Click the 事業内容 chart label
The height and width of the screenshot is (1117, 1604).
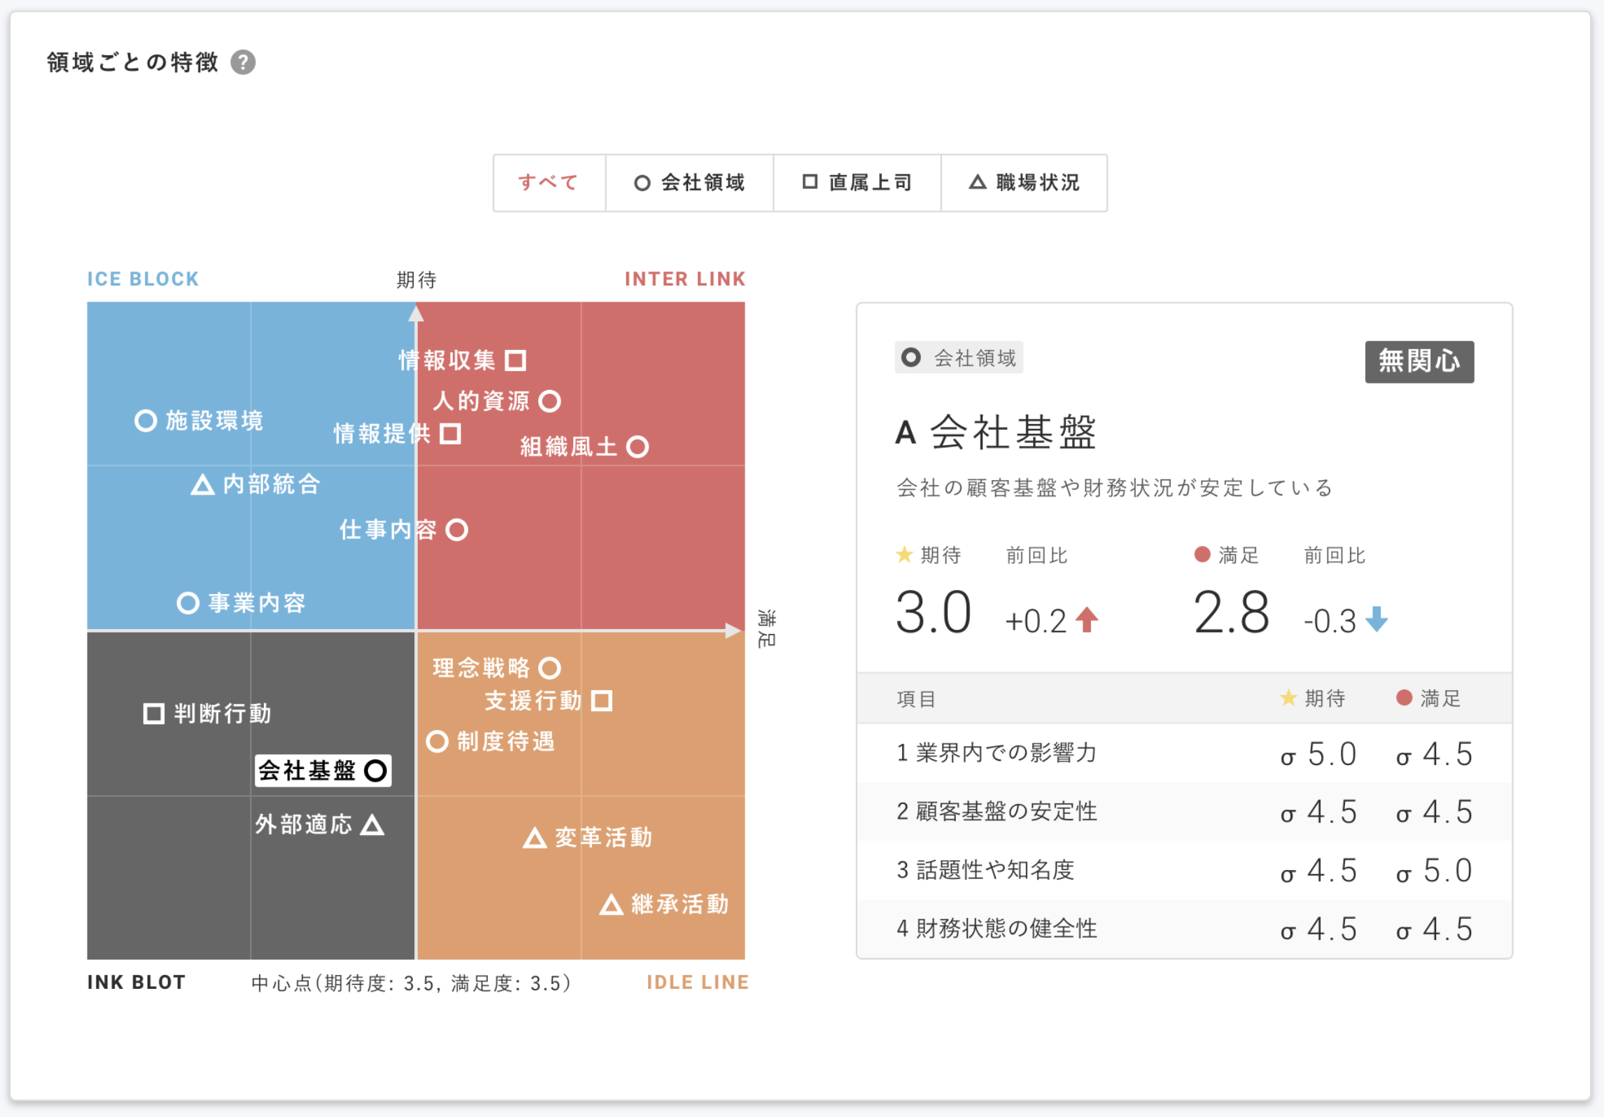257,603
